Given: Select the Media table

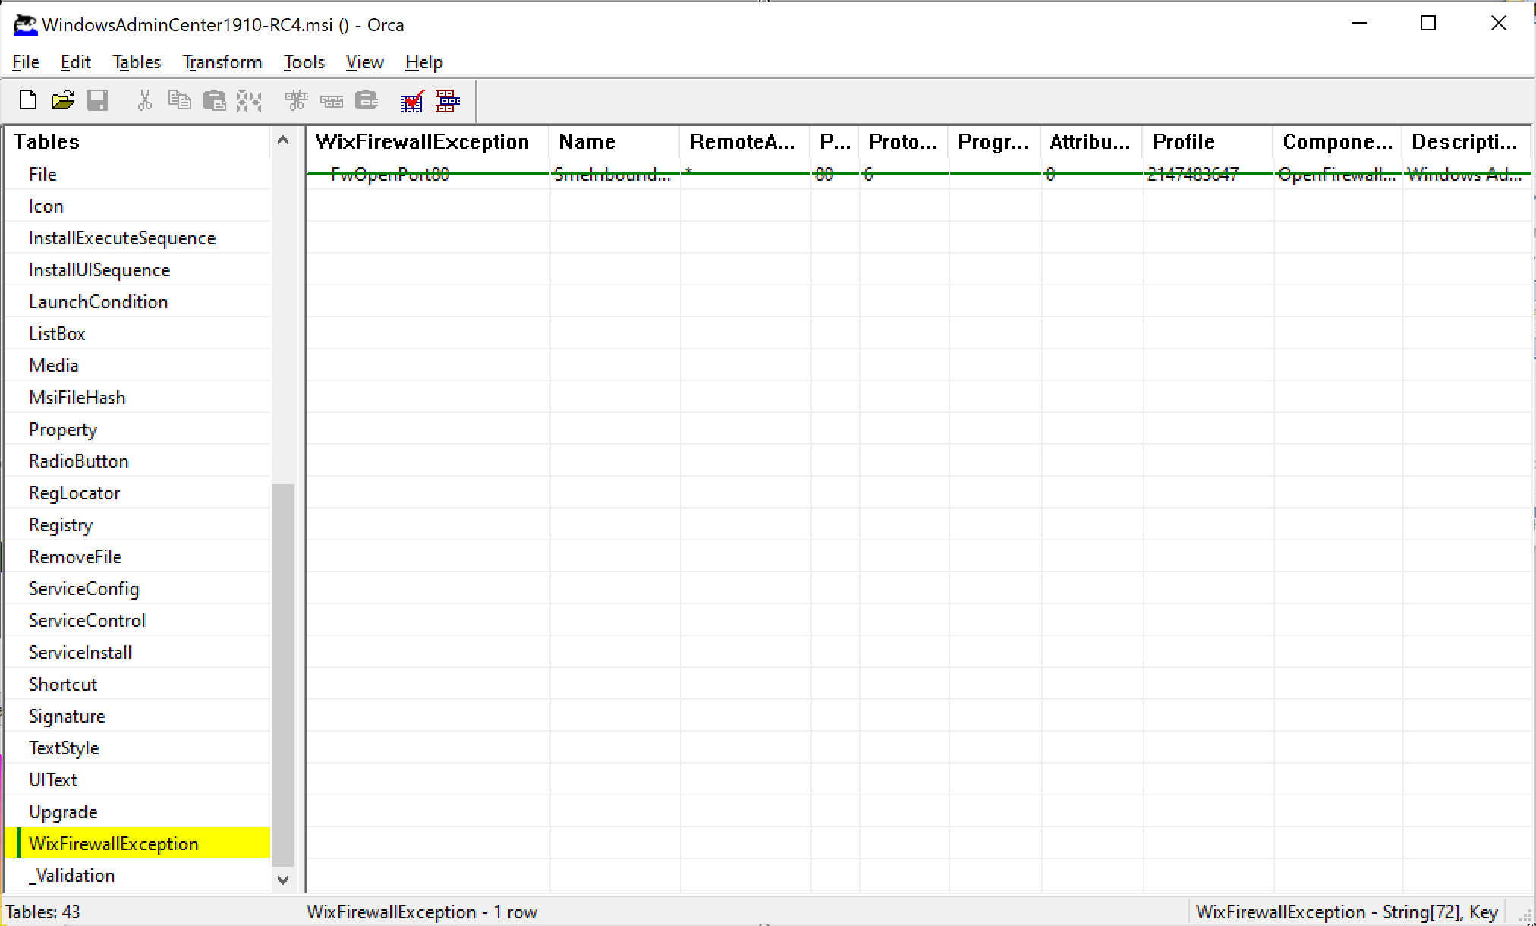Looking at the screenshot, I should 138,365.
